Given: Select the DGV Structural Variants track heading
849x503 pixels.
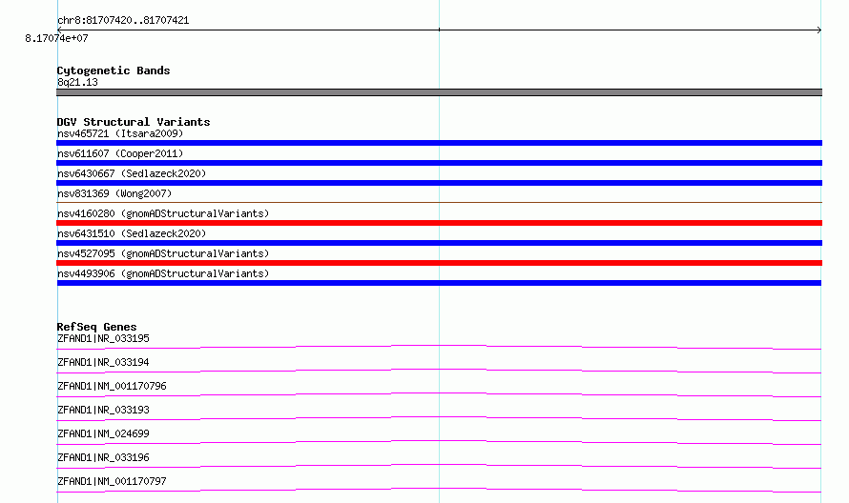Looking at the screenshot, I should coord(134,122).
